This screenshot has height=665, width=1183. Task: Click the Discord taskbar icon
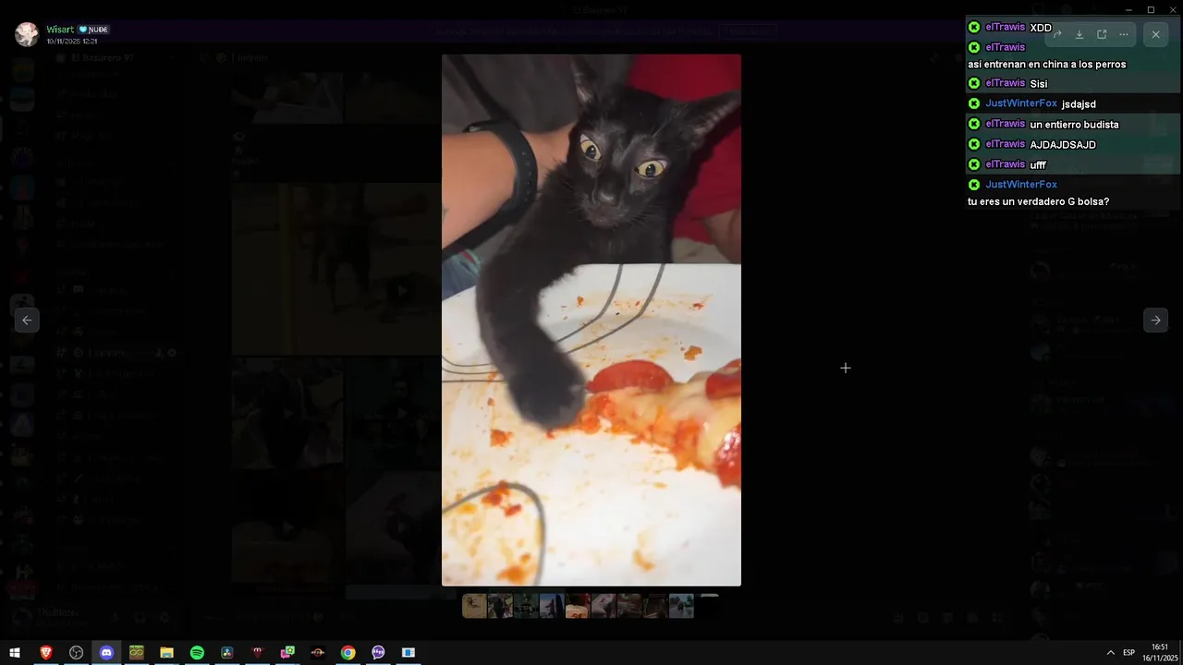tap(106, 653)
